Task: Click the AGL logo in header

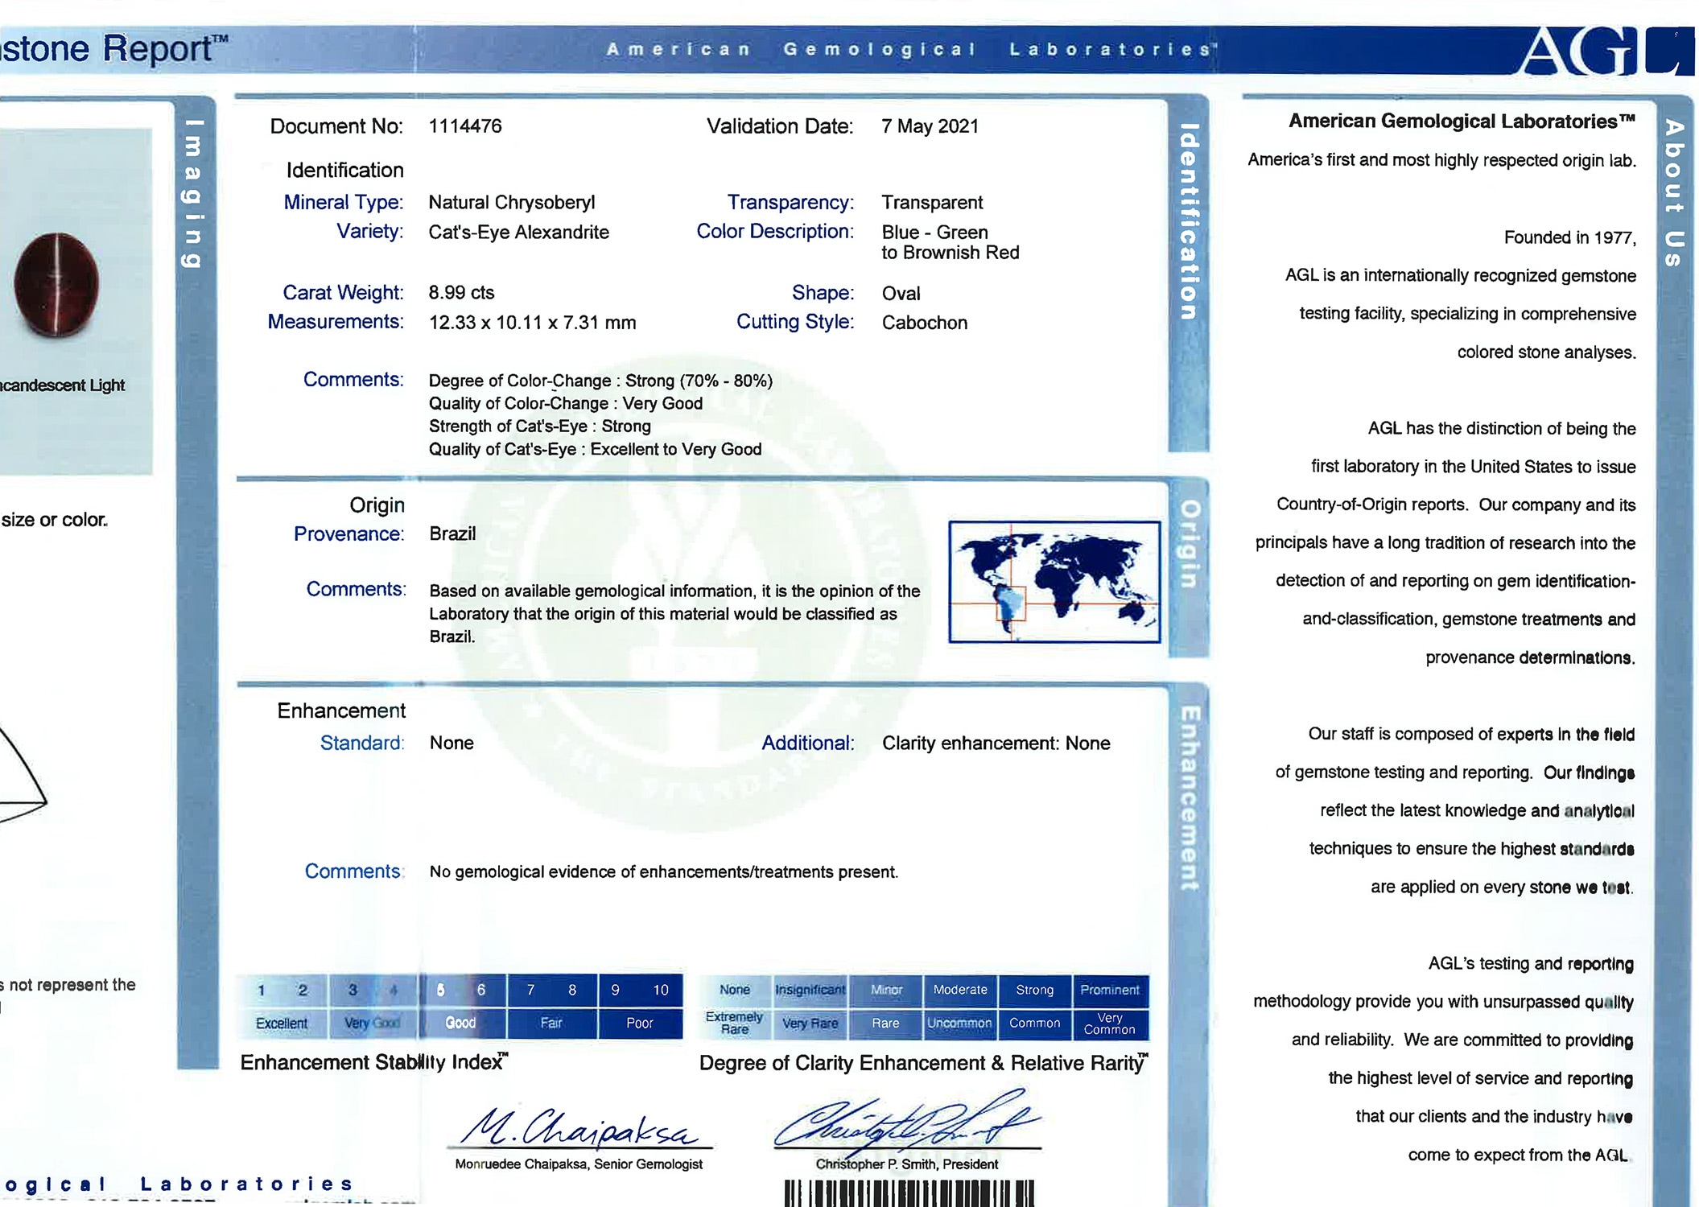Action: [1604, 51]
